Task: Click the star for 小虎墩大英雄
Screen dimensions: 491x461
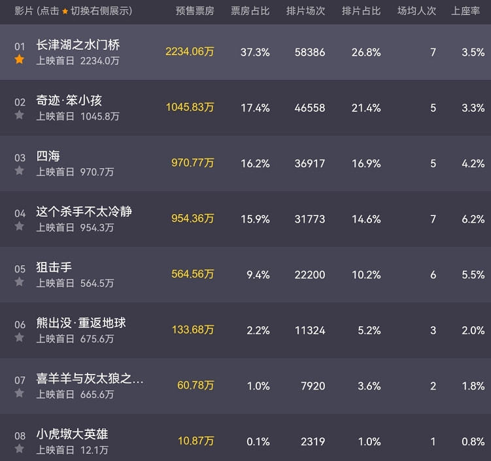Action: 20,449
